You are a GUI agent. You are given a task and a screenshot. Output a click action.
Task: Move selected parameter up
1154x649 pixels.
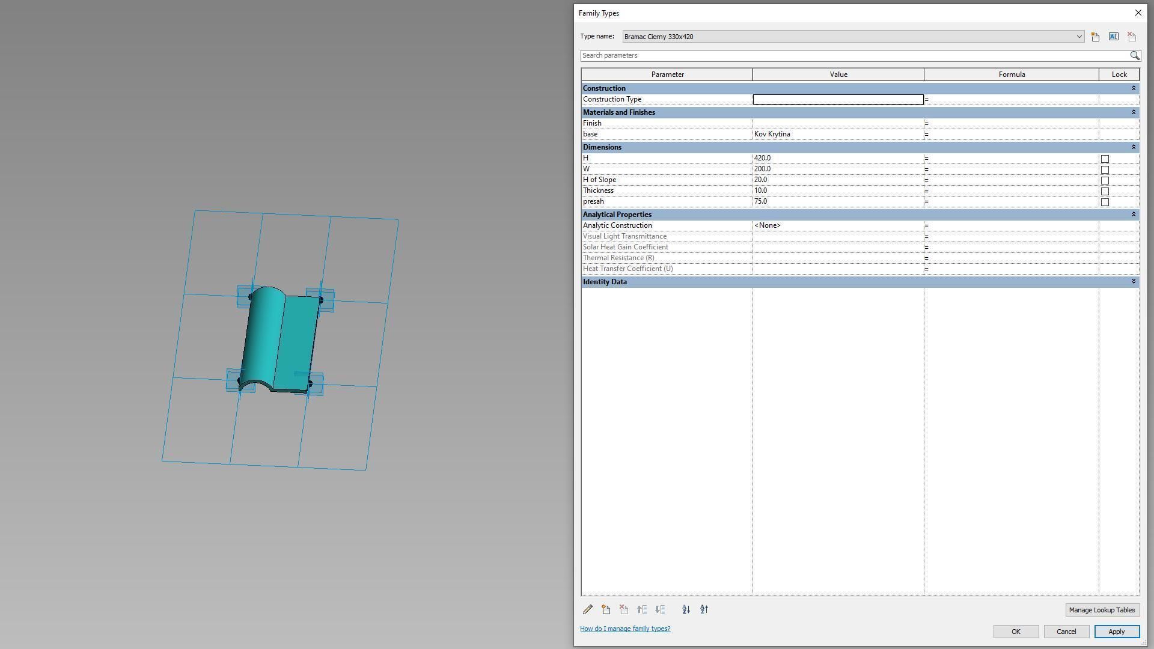(x=642, y=609)
